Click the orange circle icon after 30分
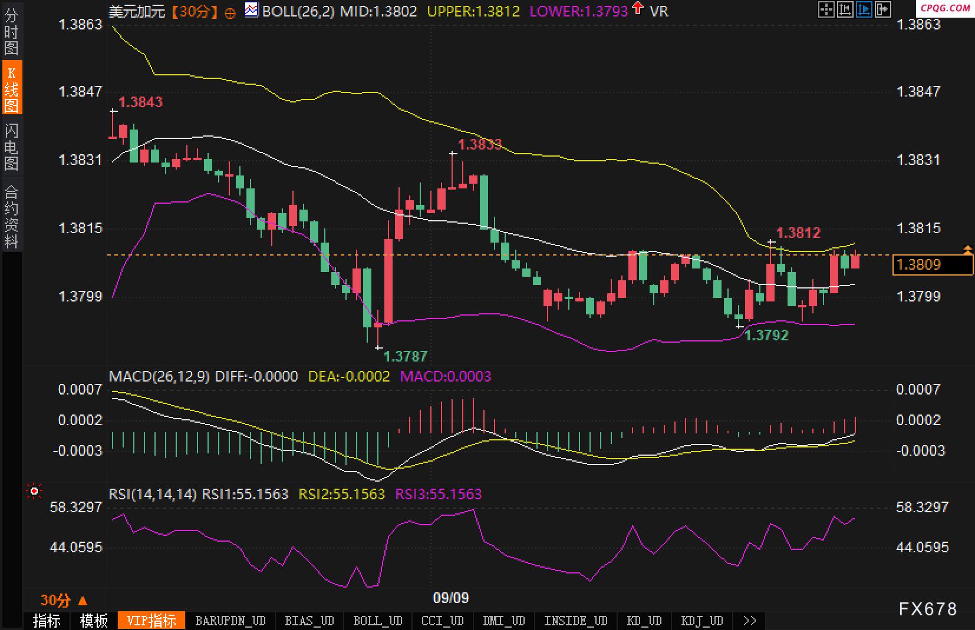975x630 pixels. pyautogui.click(x=230, y=12)
